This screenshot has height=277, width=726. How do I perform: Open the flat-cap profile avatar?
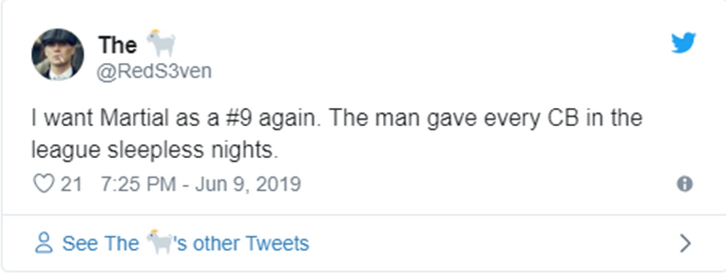coord(57,54)
